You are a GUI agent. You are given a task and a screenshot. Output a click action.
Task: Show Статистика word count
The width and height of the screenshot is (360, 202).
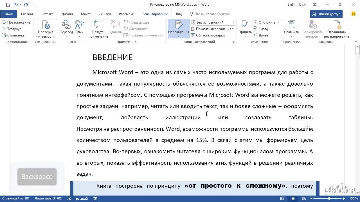click(x=13, y=35)
